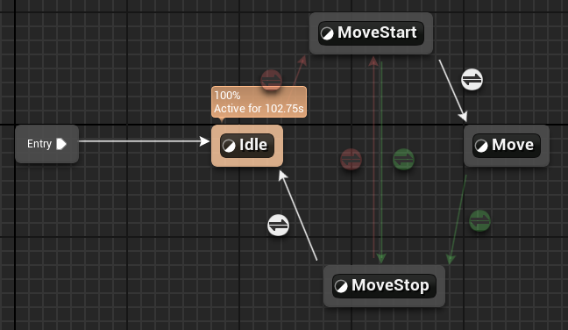Select the MoveStart to Move transition icon

point(472,79)
